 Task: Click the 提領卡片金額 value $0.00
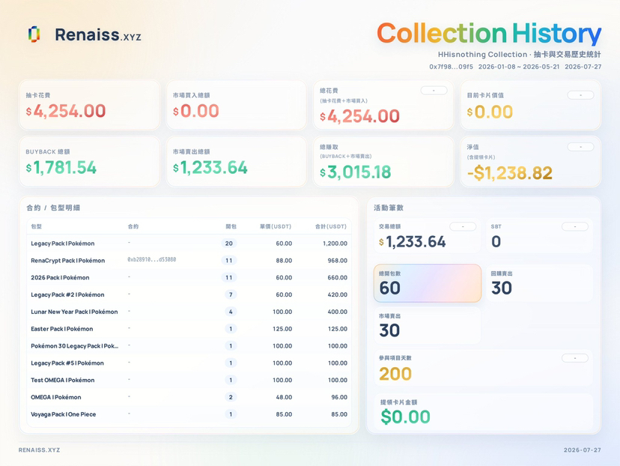point(405,417)
